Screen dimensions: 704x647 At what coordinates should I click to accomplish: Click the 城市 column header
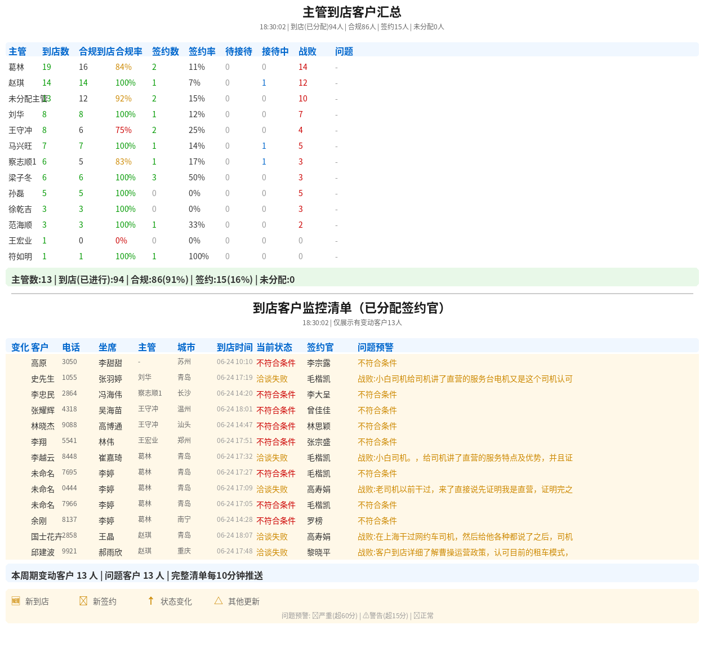[186, 347]
